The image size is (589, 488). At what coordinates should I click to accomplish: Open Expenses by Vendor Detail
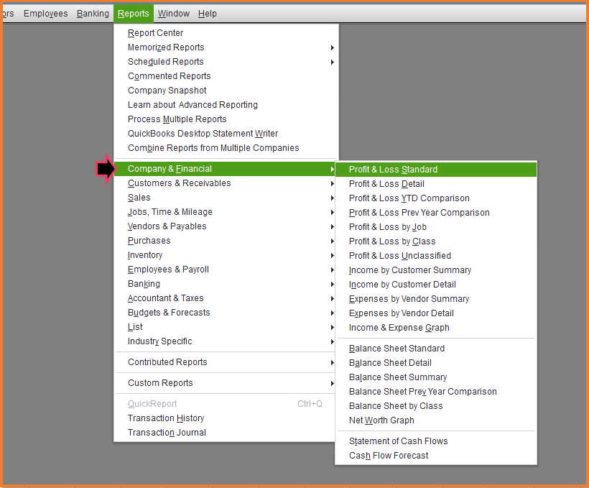pyautogui.click(x=436, y=313)
